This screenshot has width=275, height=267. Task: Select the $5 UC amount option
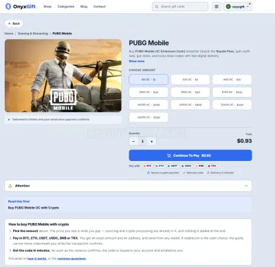pyautogui.click(x=190, y=80)
